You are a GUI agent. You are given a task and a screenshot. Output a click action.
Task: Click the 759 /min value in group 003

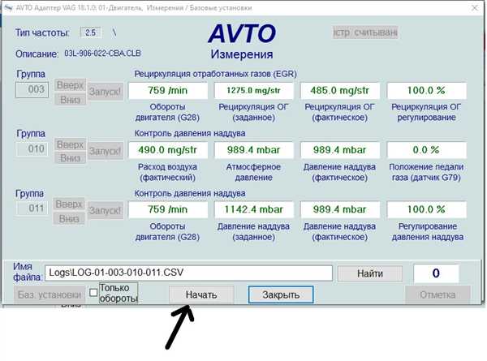point(168,91)
